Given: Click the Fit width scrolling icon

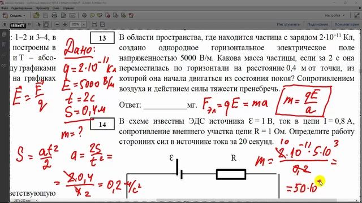Looking at the screenshot, I should point(94,24).
